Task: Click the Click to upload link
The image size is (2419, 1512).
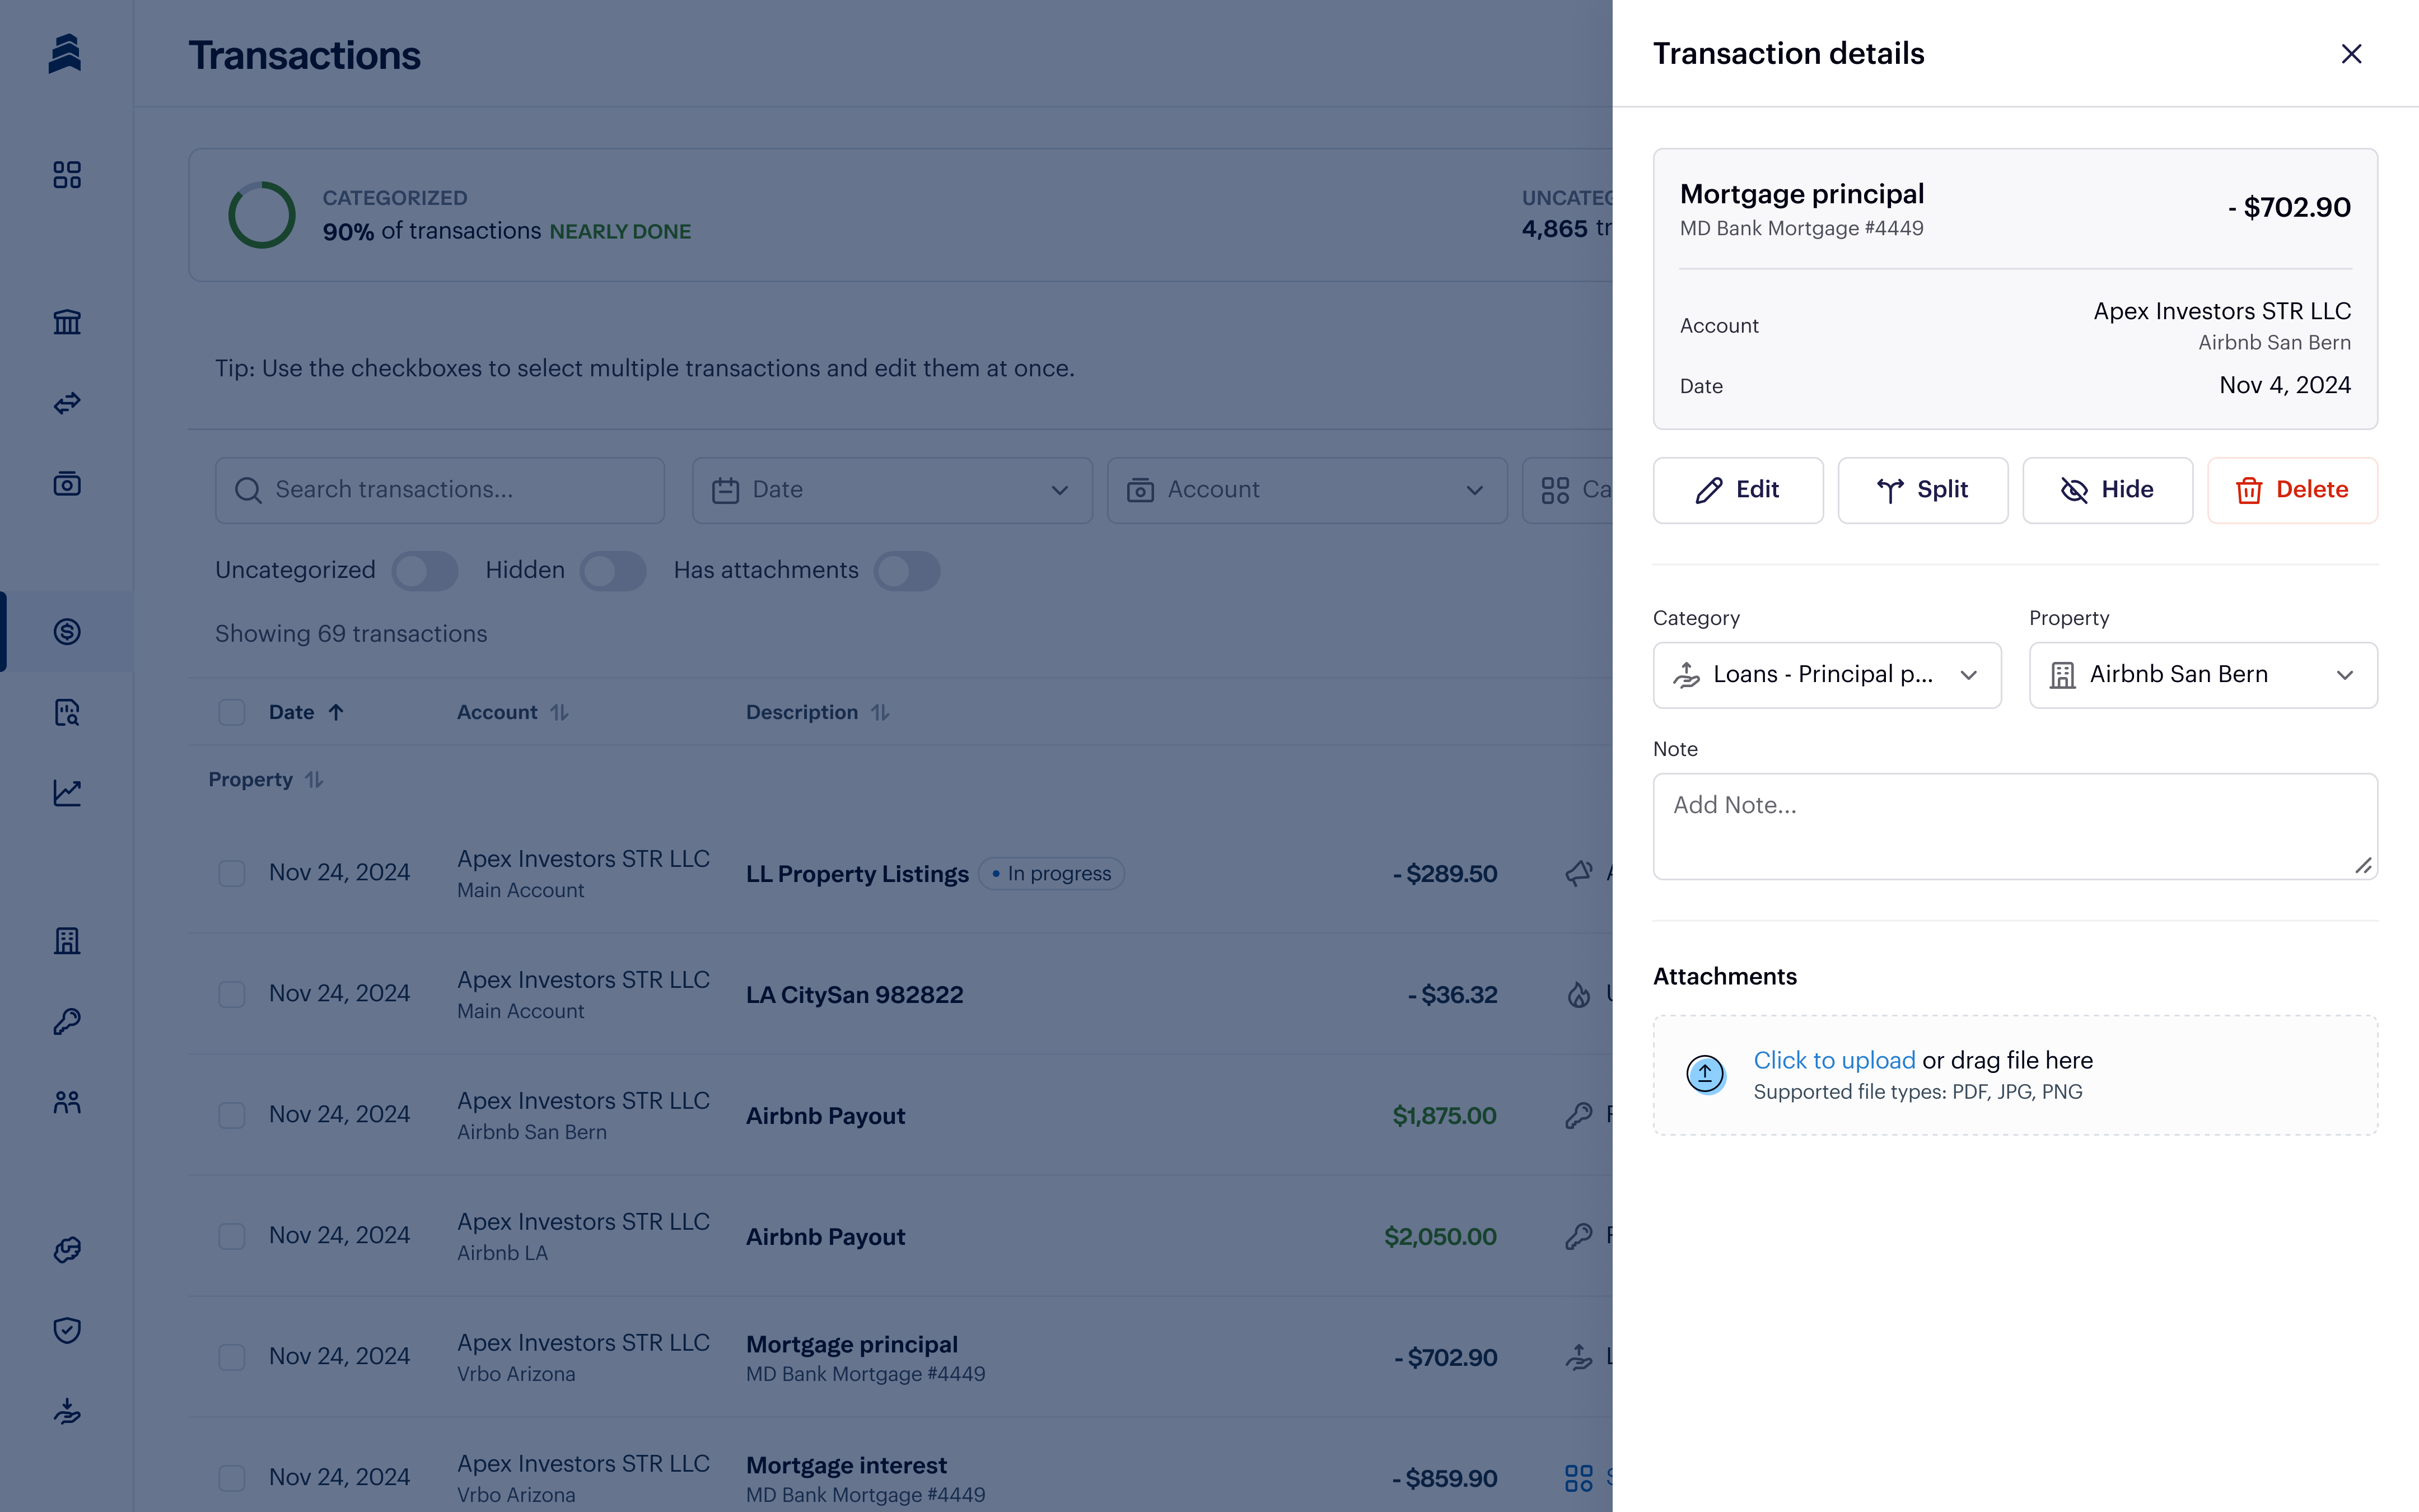Action: pos(1834,1060)
